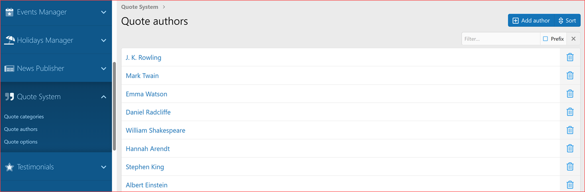Click trash icon beside Mark Twain
Image resolution: width=585 pixels, height=192 pixels.
coord(570,75)
